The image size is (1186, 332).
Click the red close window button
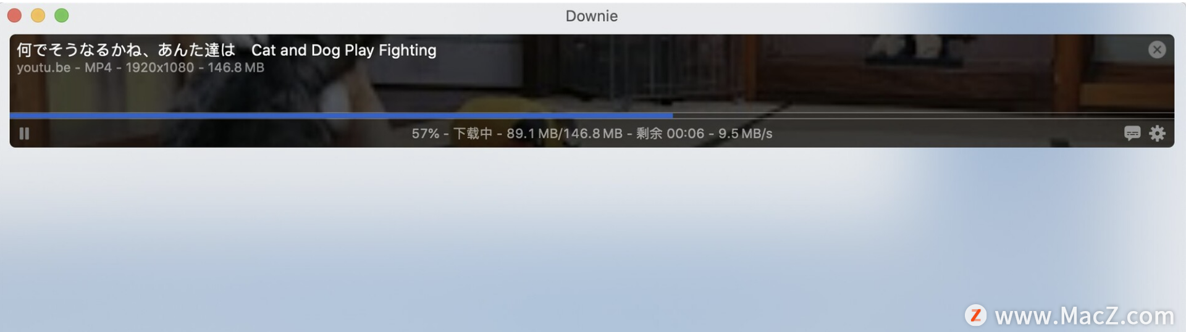pos(15,15)
